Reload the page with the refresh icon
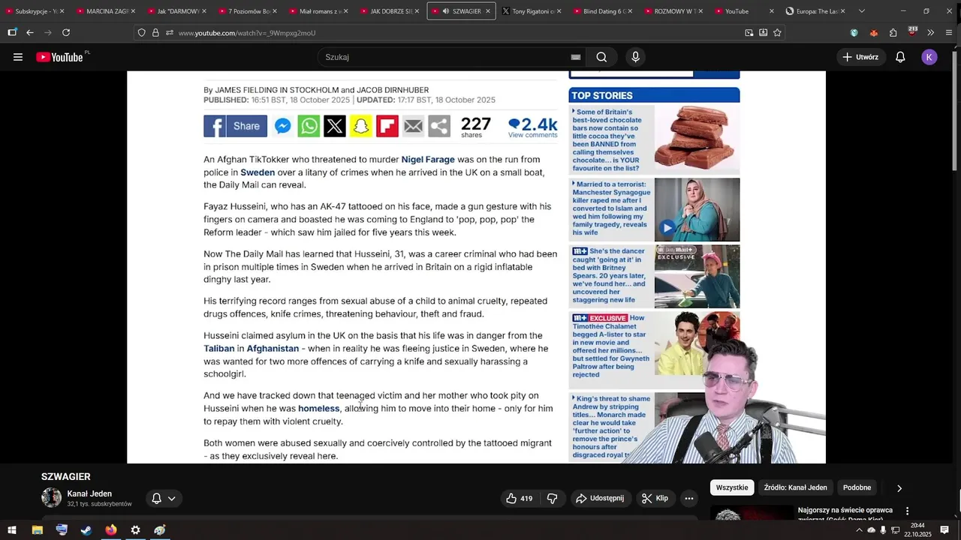Viewport: 961px width, 540px height. tap(66, 32)
